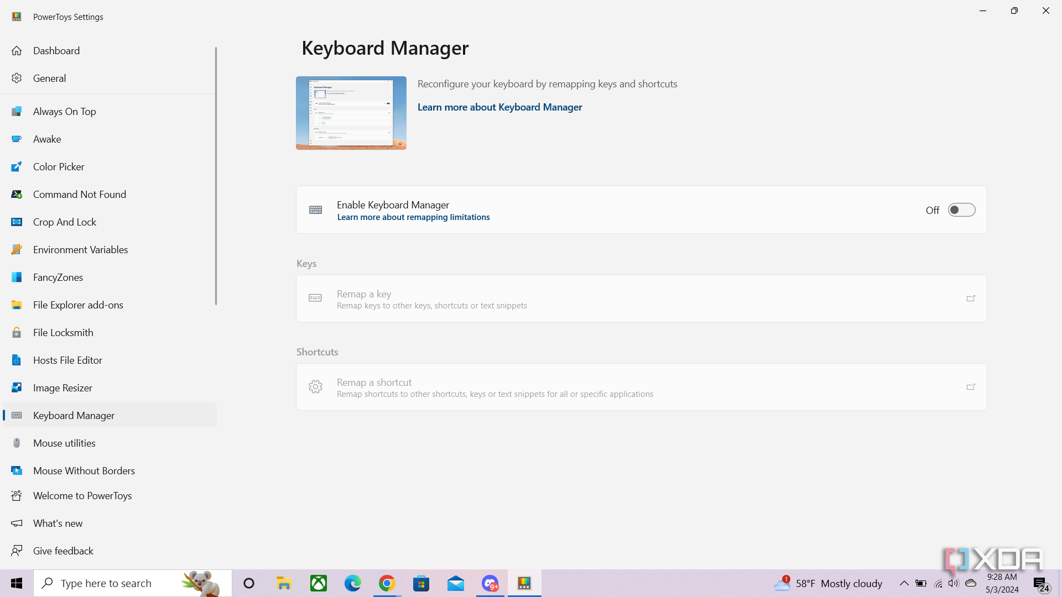Open Learn more about remapping limitations link
This screenshot has height=597, width=1062.
(413, 217)
